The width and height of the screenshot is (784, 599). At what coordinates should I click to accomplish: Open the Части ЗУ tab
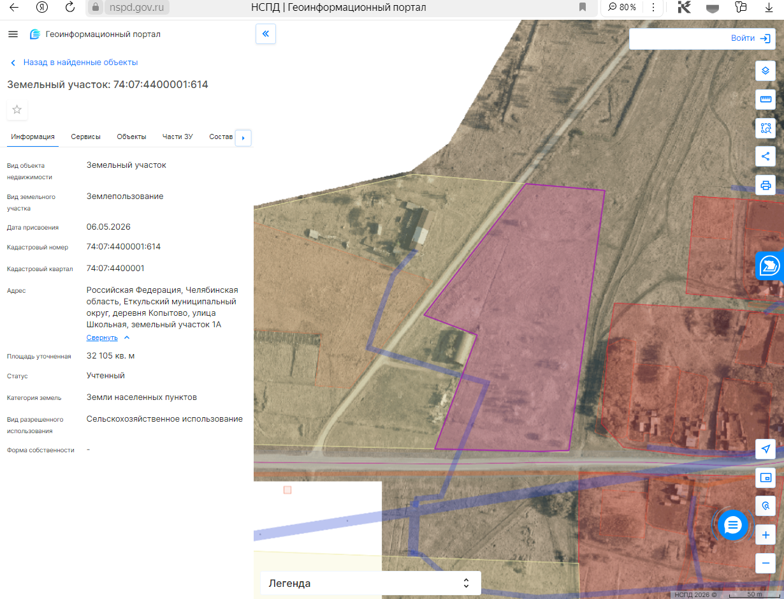[x=178, y=137]
